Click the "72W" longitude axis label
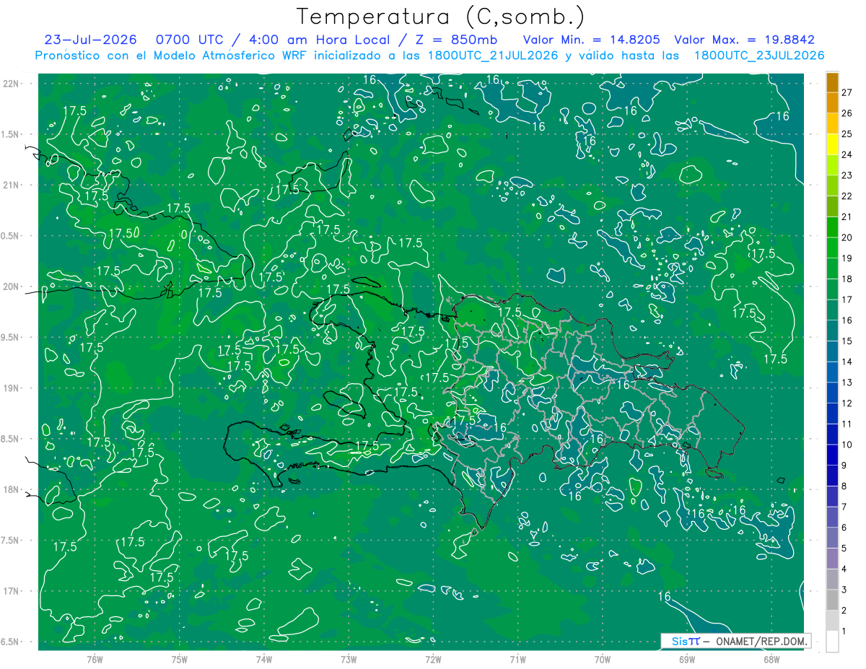This screenshot has height=669, width=866. (x=433, y=660)
